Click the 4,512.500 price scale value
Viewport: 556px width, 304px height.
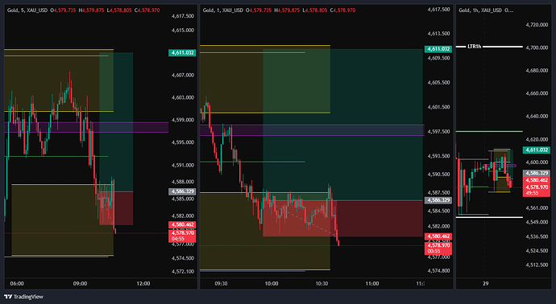(x=537, y=265)
